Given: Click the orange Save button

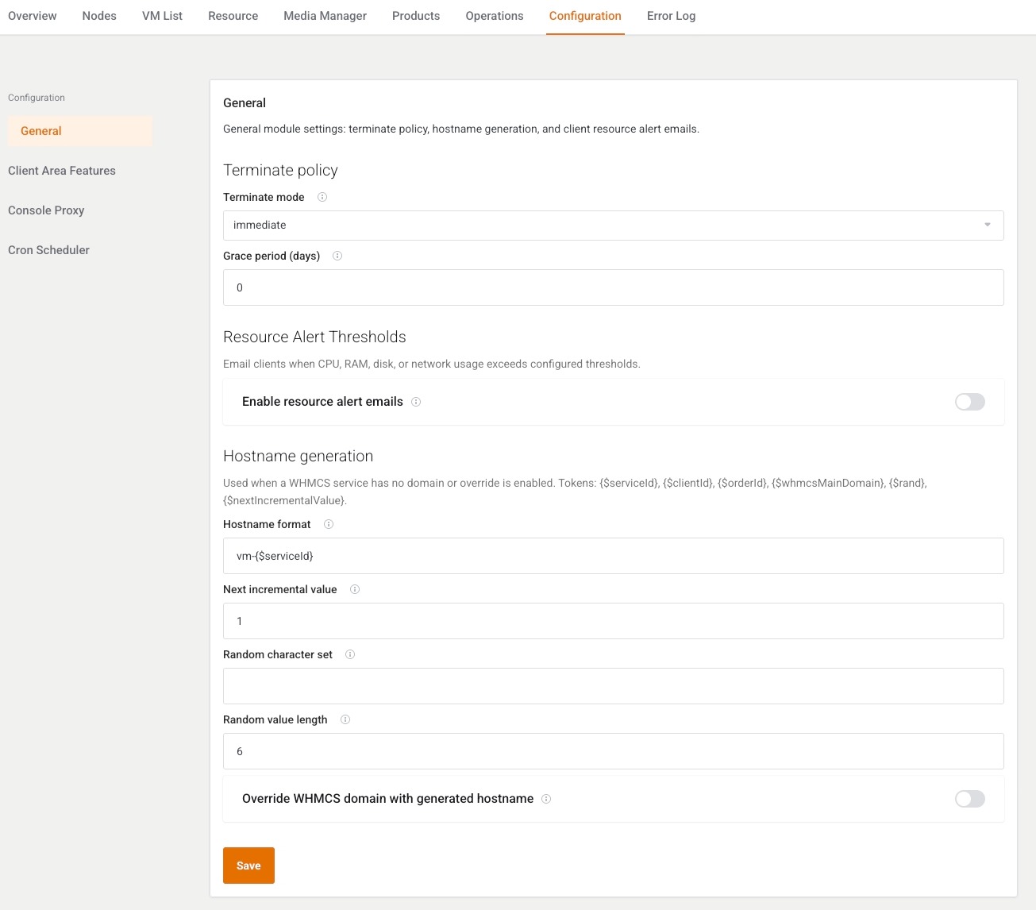Looking at the screenshot, I should pyautogui.click(x=248, y=866).
